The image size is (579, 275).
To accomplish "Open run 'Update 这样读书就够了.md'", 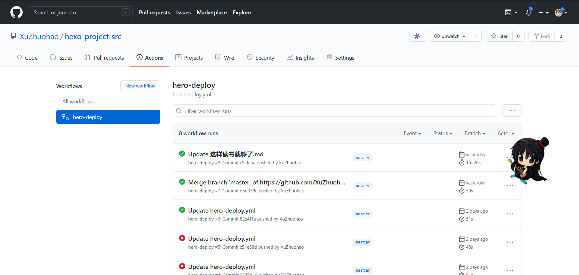I will [226, 154].
